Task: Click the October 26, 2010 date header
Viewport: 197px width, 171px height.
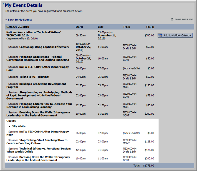Action: (18, 27)
